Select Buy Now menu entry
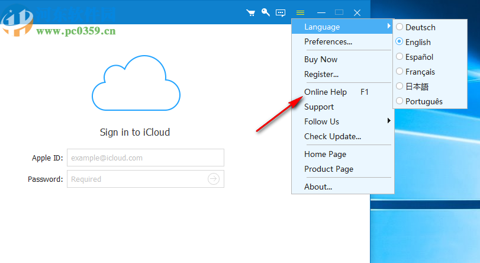480x263 pixels. (321, 59)
